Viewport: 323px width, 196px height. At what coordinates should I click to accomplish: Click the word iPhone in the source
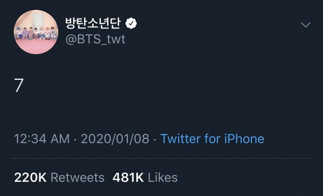[244, 139]
